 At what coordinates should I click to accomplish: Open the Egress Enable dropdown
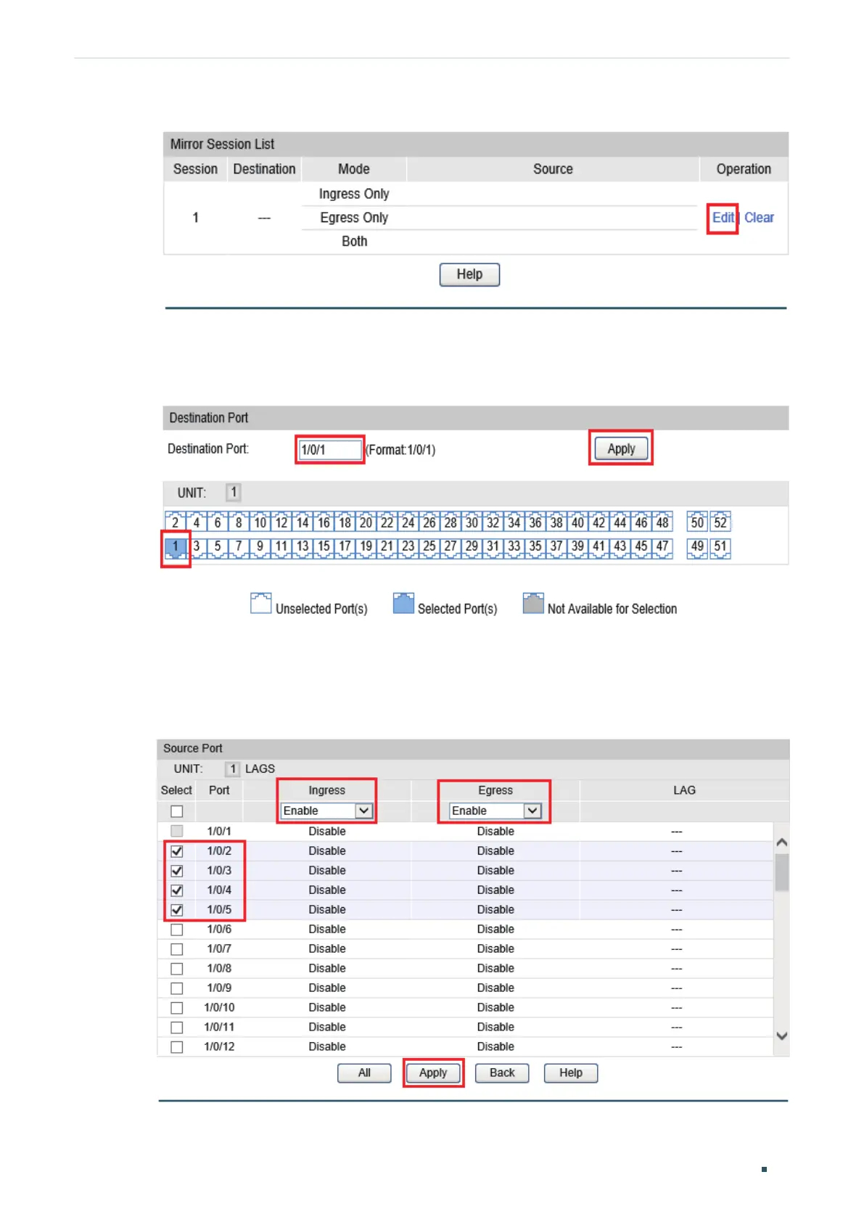[x=495, y=811]
